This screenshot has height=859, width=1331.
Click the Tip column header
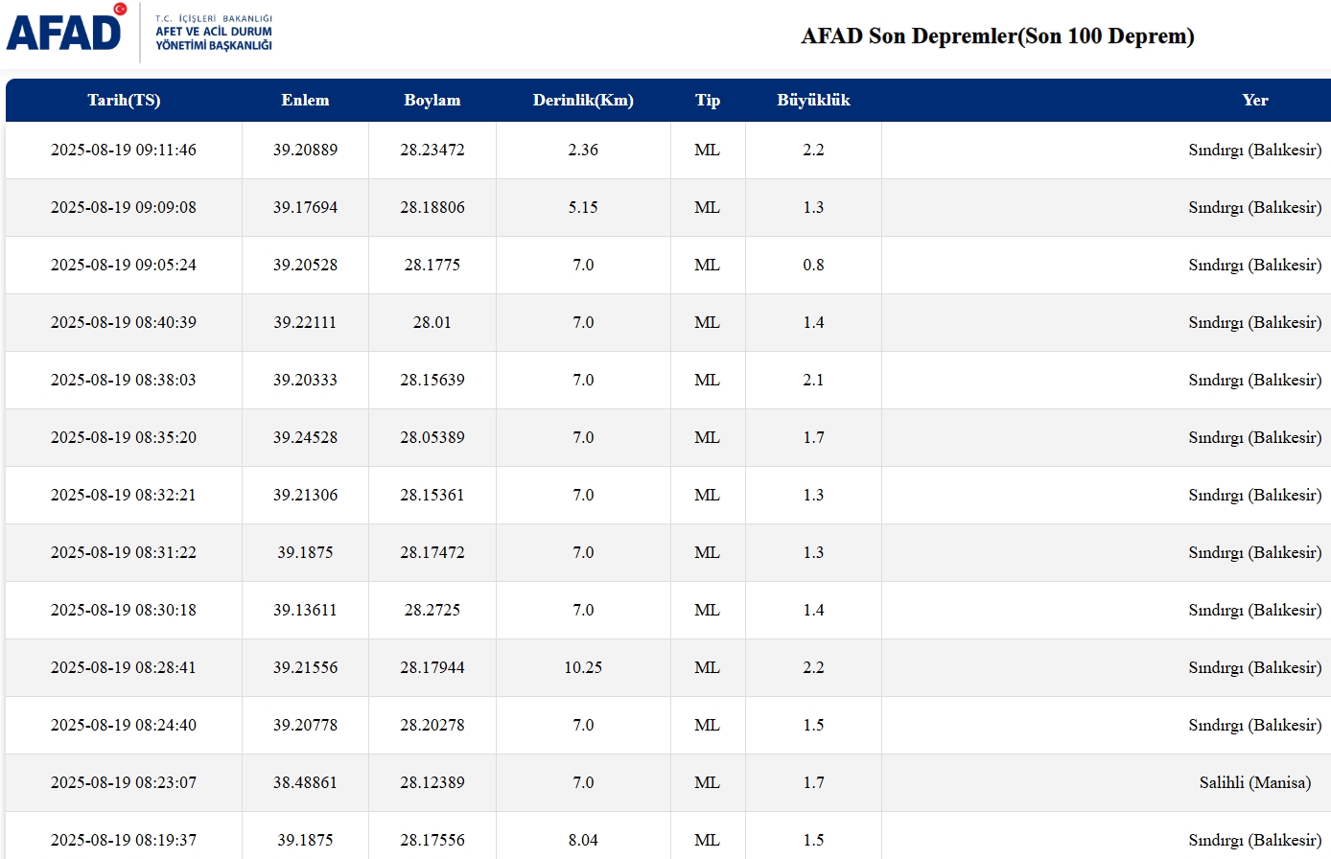point(708,100)
